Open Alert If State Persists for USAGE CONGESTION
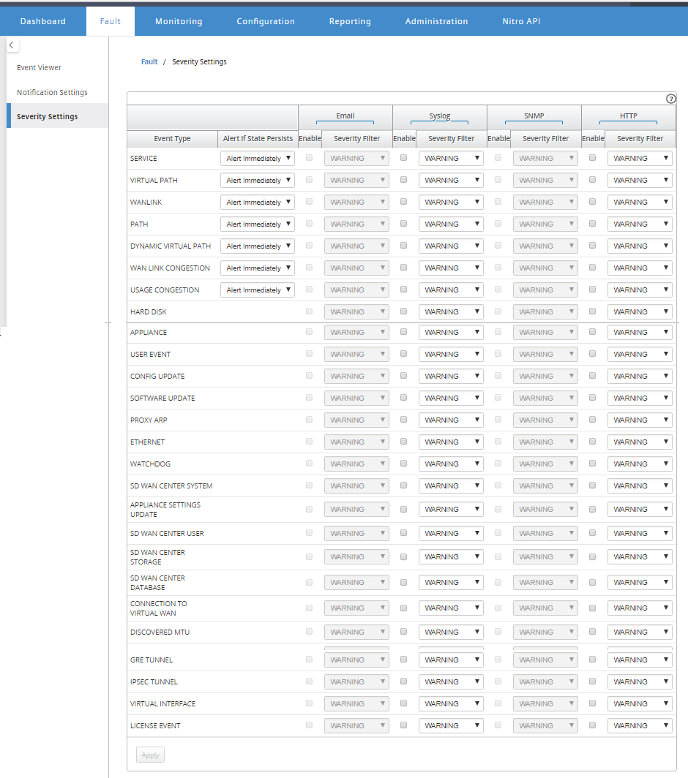The image size is (688, 778). [258, 290]
